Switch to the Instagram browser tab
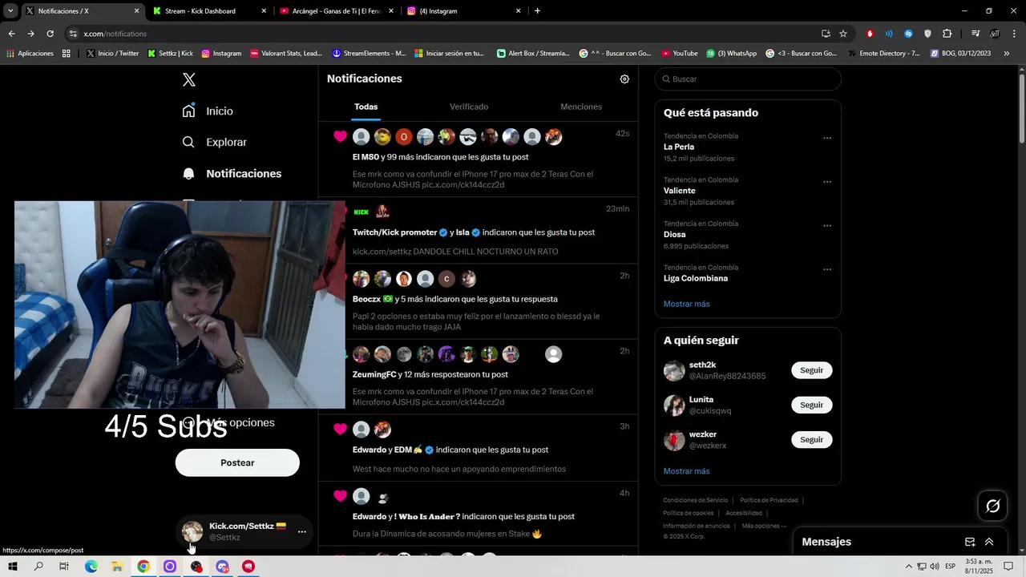Image resolution: width=1026 pixels, height=577 pixels. click(463, 11)
